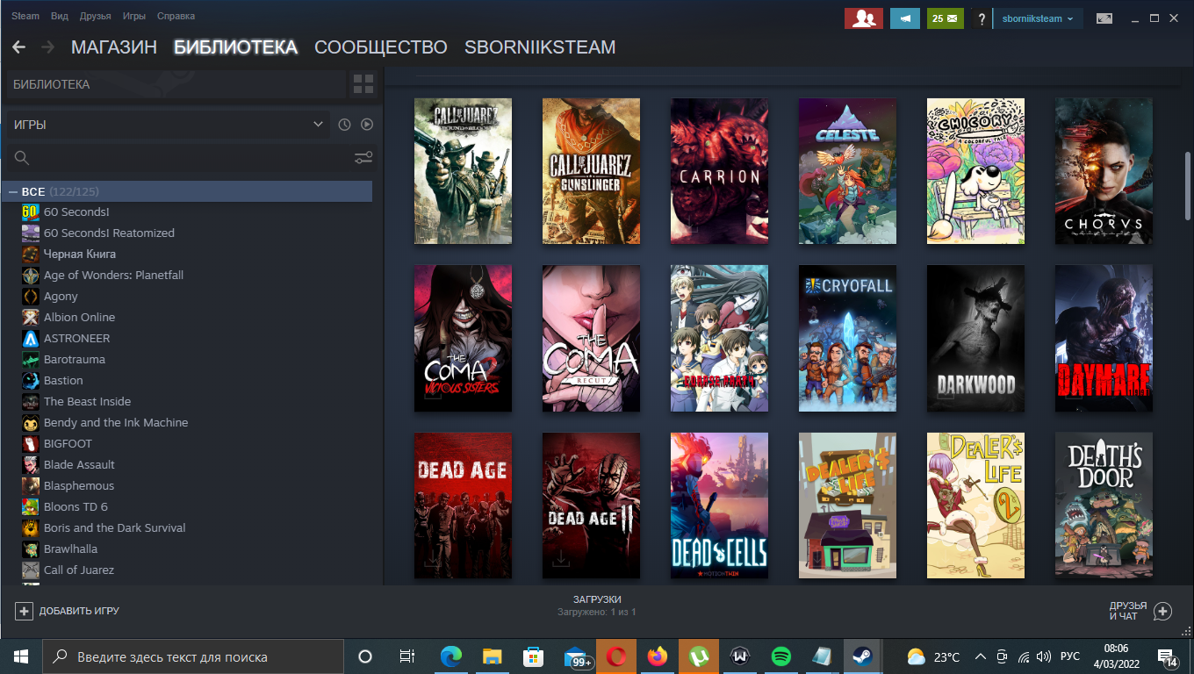The width and height of the screenshot is (1194, 674).
Task: Switch to the grid collections view icon
Action: [x=363, y=84]
